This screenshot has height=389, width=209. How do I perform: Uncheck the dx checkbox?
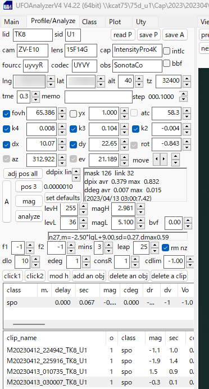6,144
